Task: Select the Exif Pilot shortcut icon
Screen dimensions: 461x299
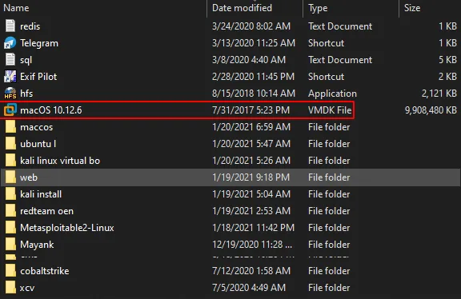Action: [10, 77]
